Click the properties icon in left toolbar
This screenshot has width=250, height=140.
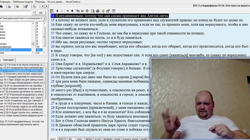click(x=26, y=7)
